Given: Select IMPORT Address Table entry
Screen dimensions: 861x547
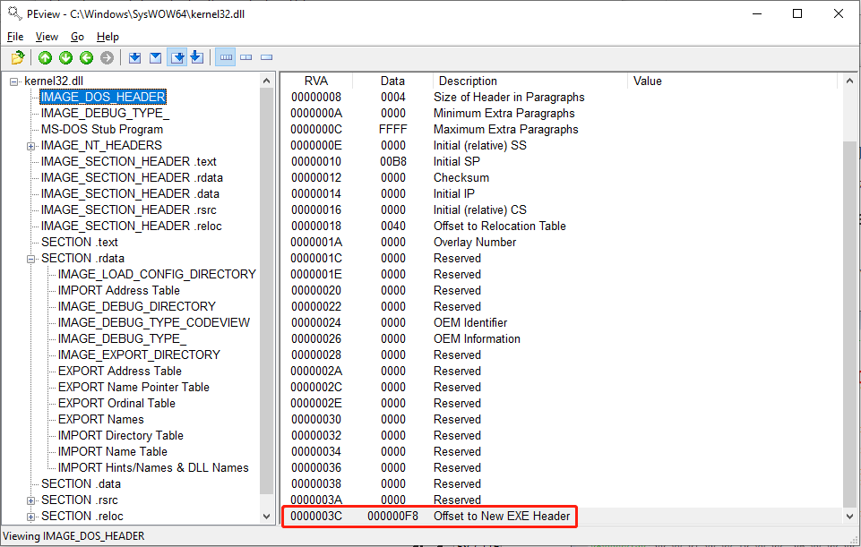Looking at the screenshot, I should [118, 291].
